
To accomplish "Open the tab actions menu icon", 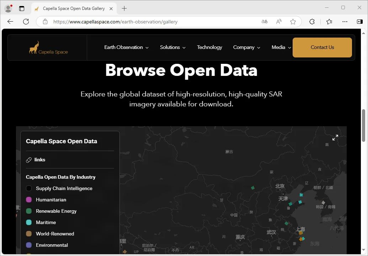I will pos(22,9).
